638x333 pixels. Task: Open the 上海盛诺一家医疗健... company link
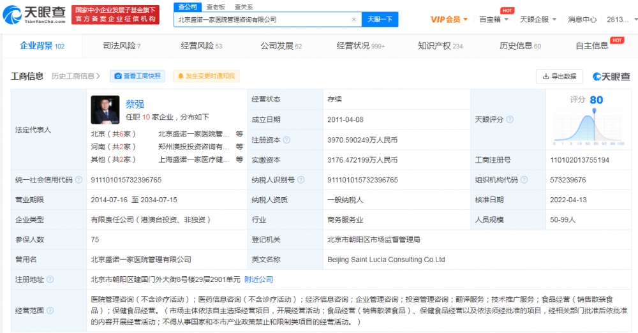tap(194, 159)
